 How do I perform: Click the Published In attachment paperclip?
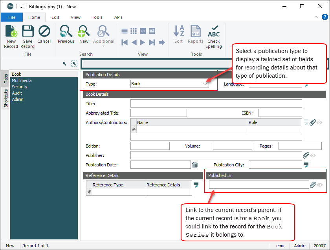[x=313, y=185]
